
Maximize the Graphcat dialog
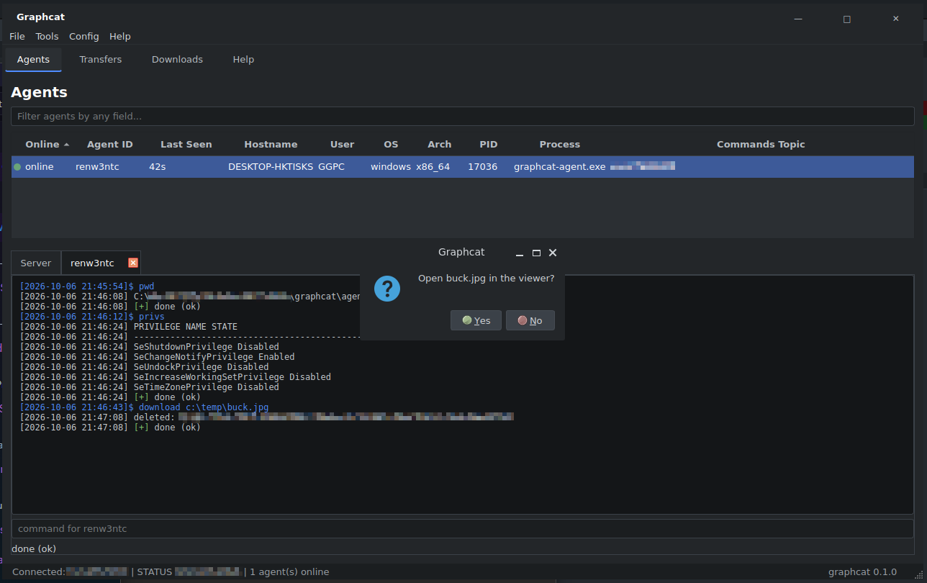[x=536, y=253]
